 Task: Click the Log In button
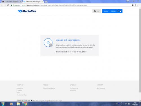[x=113, y=11]
